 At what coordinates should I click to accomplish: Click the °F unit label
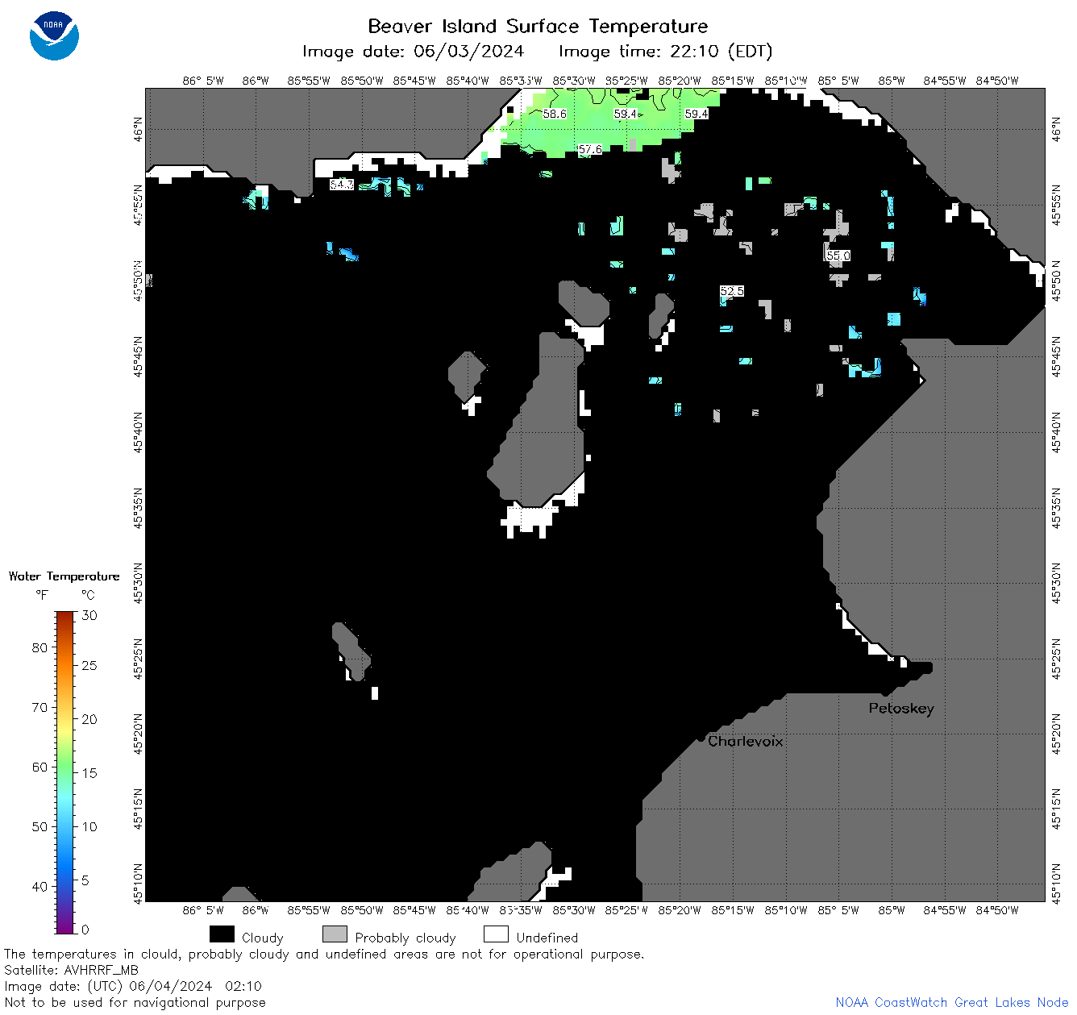(42, 595)
